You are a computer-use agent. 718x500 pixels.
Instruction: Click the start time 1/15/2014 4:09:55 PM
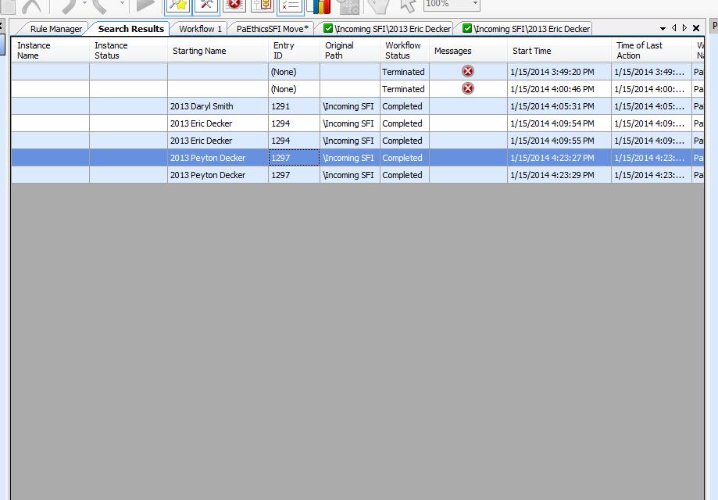coord(559,141)
